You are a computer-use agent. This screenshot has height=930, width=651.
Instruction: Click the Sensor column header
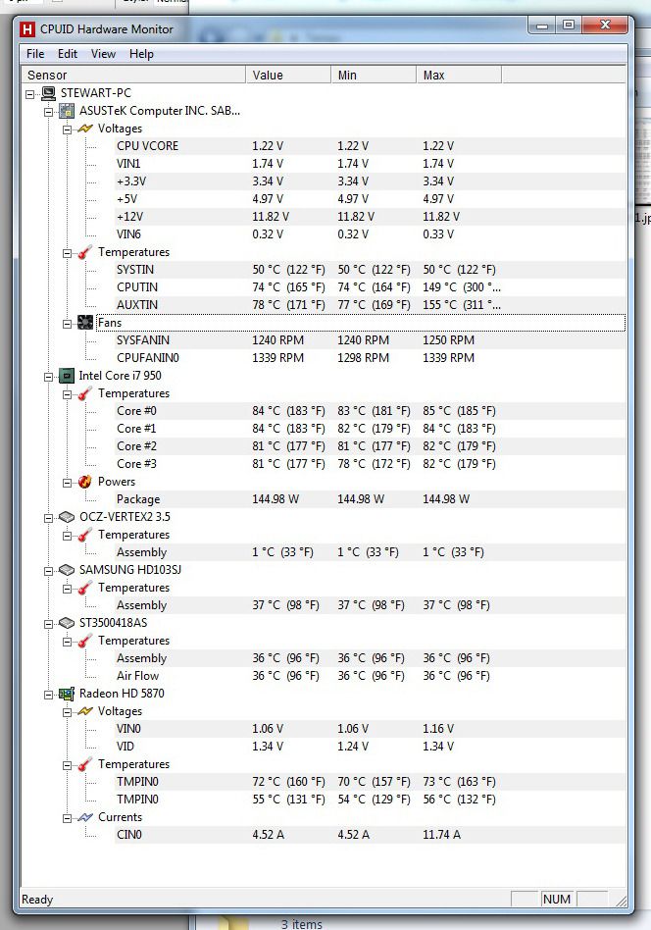(133, 75)
